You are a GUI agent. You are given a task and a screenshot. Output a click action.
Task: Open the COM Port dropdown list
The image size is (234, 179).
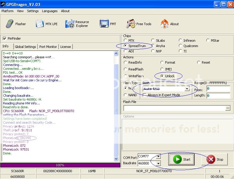[158, 157]
